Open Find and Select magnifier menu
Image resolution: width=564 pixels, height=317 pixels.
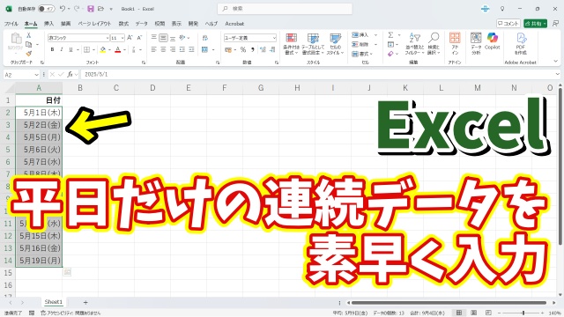pos(434,44)
